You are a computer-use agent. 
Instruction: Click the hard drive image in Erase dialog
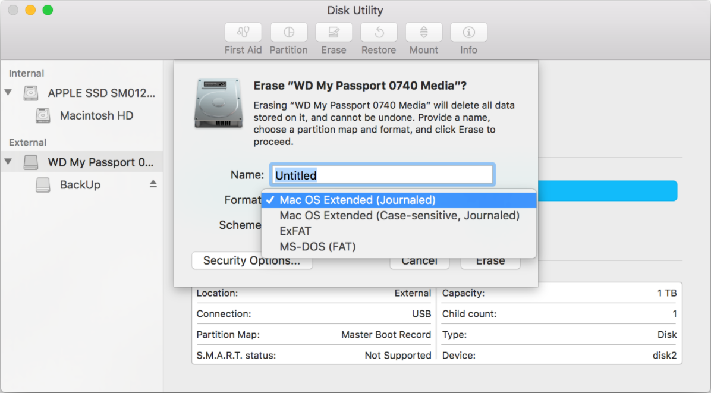tap(218, 103)
